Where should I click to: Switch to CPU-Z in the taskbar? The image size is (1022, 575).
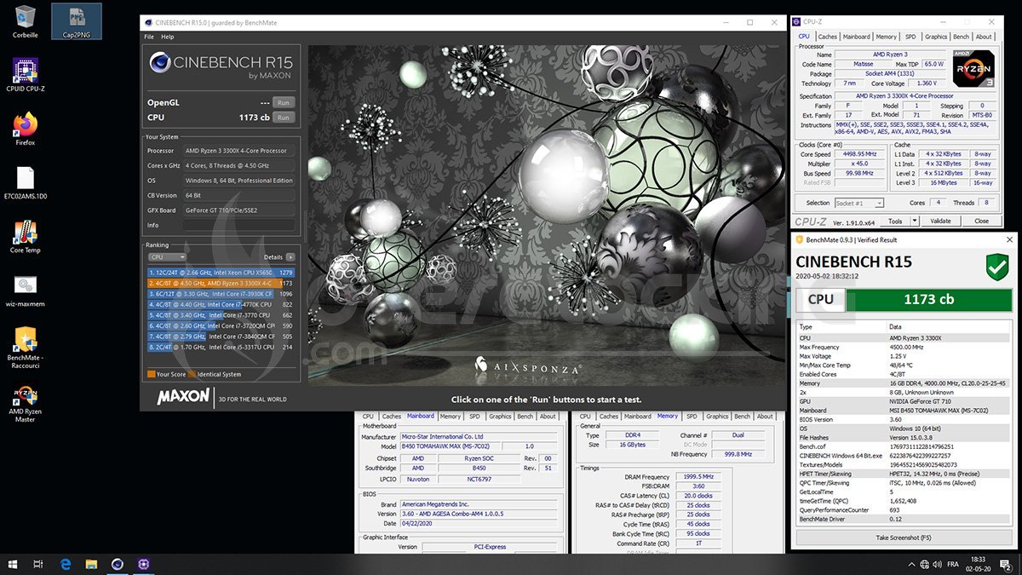tap(144, 564)
